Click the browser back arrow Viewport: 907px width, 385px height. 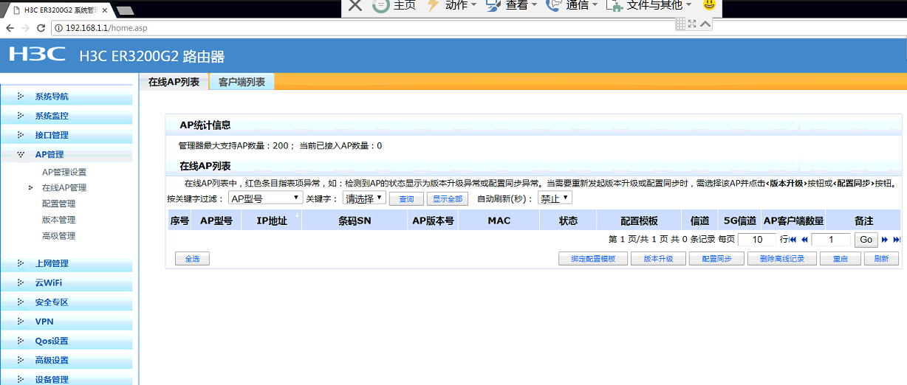pos(10,27)
